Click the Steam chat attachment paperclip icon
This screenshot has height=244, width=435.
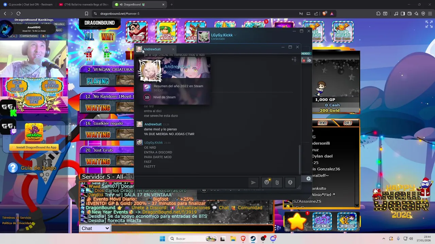pos(277,182)
